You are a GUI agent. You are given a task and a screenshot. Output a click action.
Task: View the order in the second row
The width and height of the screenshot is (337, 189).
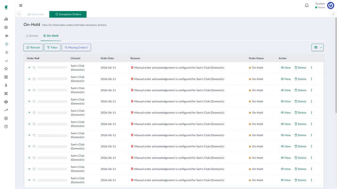[x=286, y=79]
